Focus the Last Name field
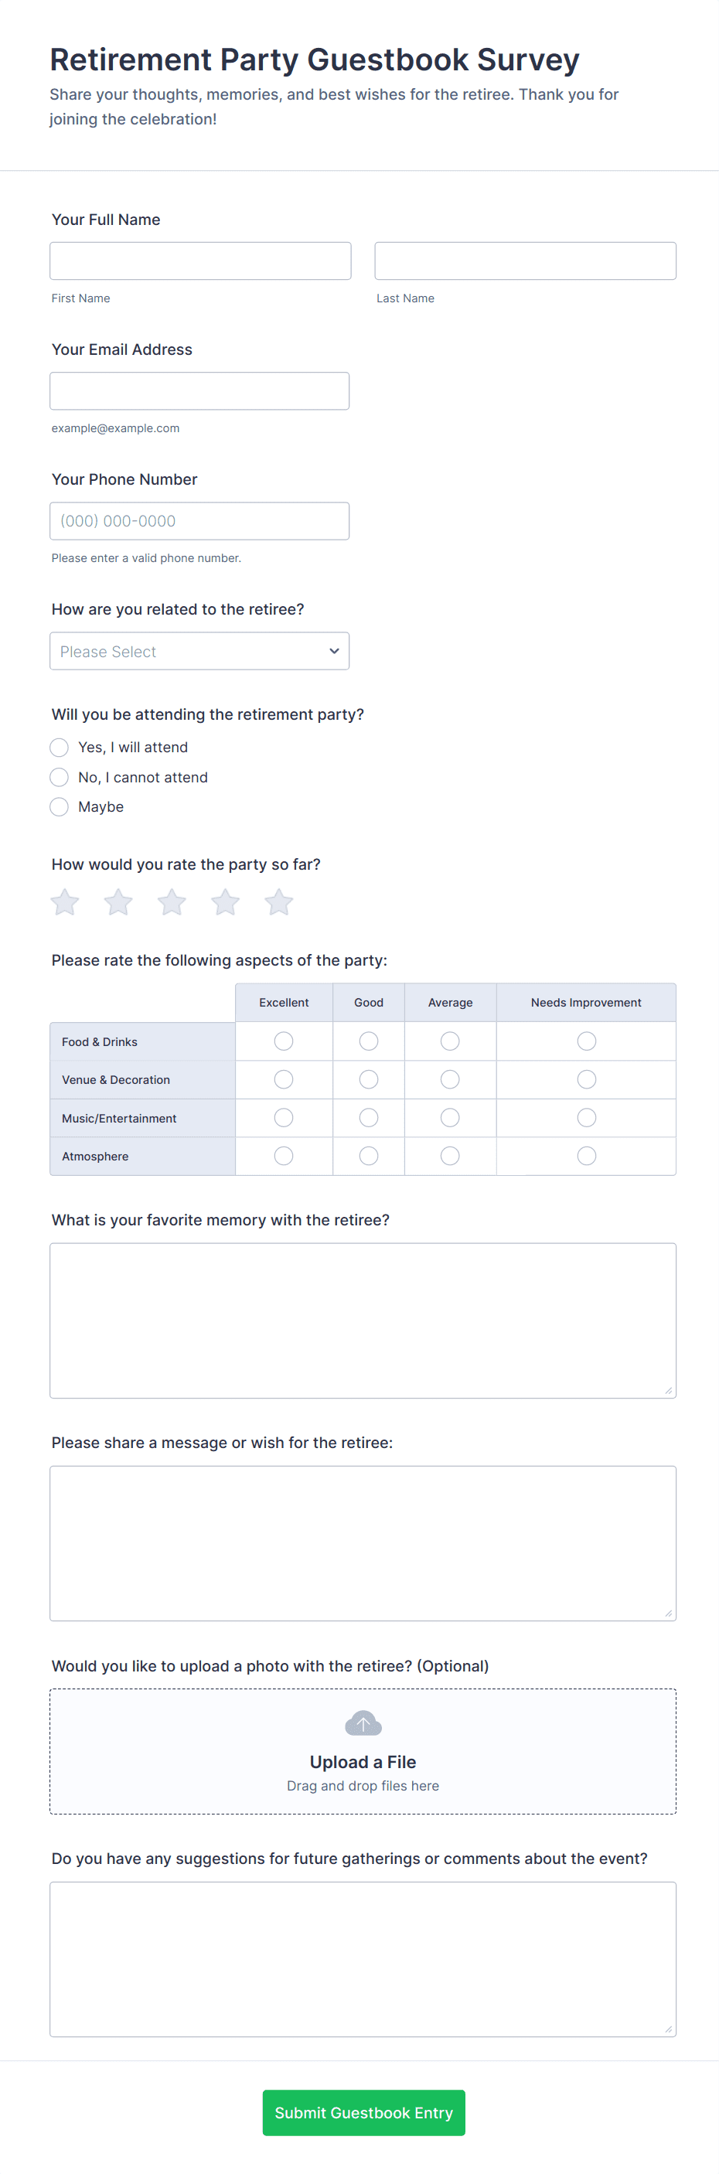Viewport: 719px width, 2174px height. click(x=525, y=261)
